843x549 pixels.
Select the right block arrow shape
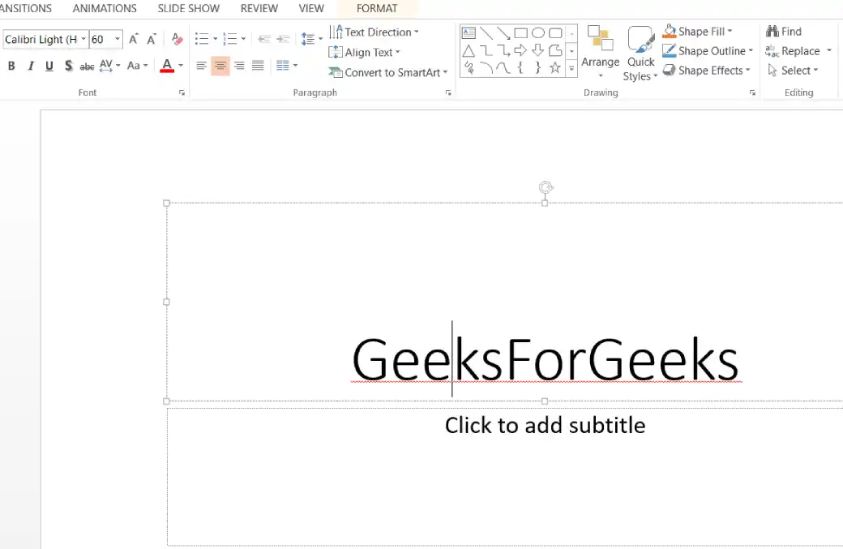(520, 50)
